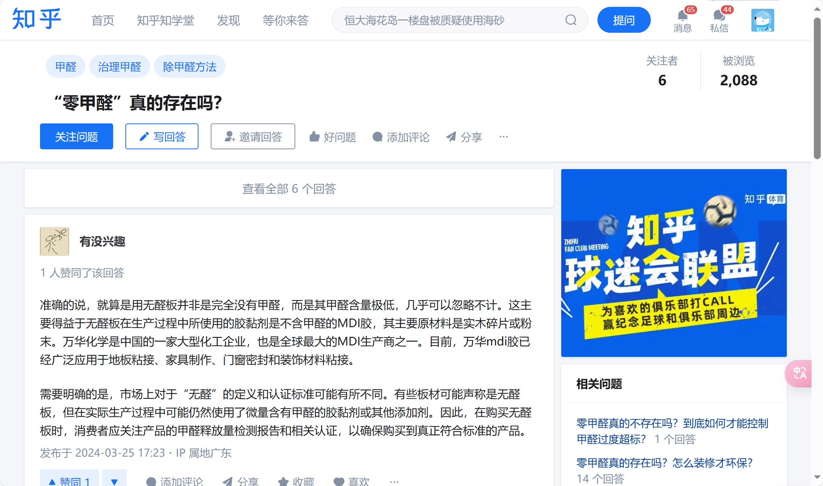
Task: Expand all answers via 查看全部 6 个回答
Action: 289,189
